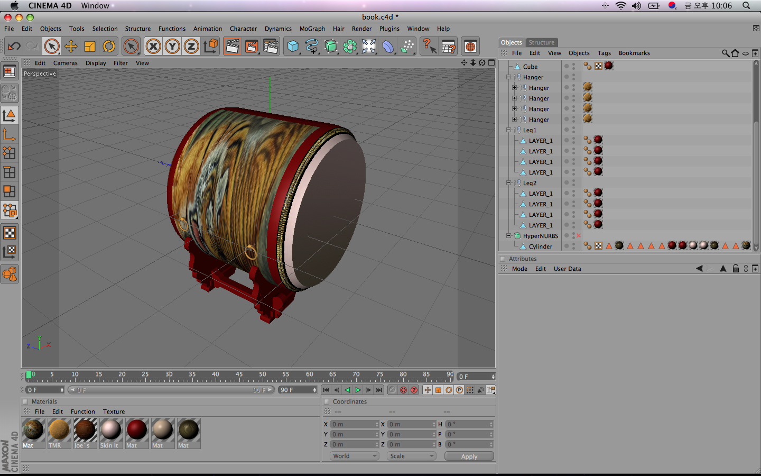Add a Cube primitive object

293,47
